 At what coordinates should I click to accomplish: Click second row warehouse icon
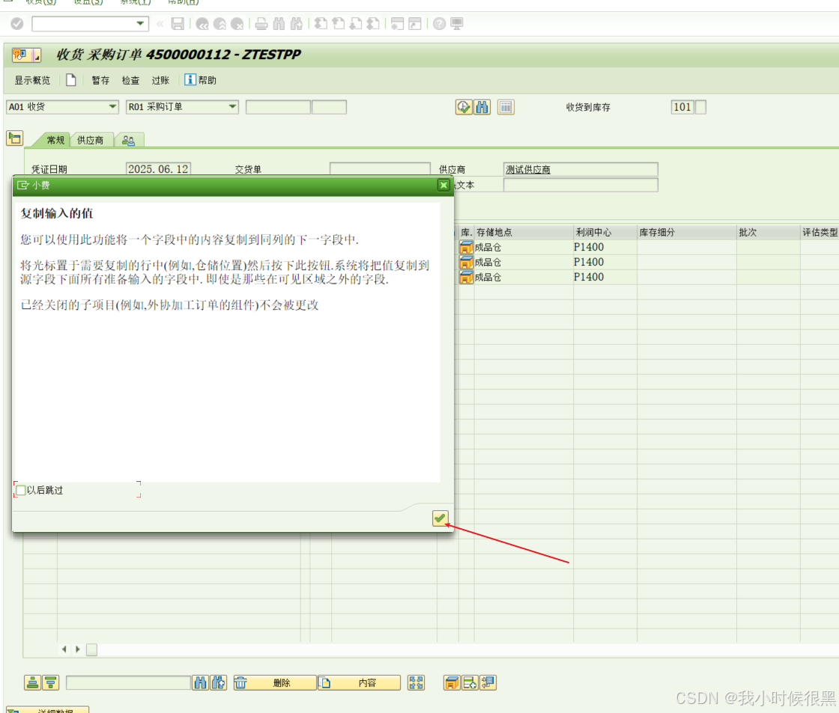466,262
